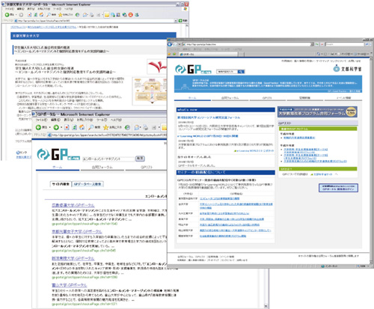Click History icon in top-left IE window

click(78, 15)
